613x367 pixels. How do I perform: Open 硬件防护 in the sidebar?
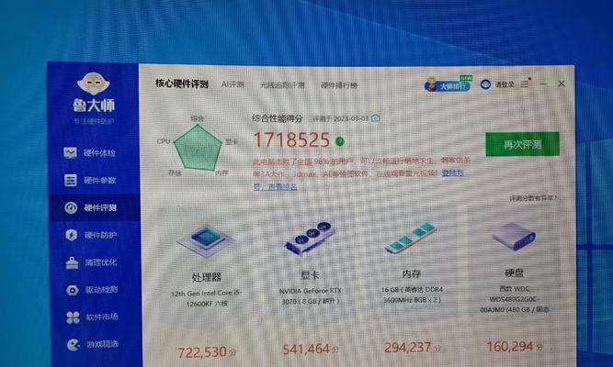click(x=91, y=235)
